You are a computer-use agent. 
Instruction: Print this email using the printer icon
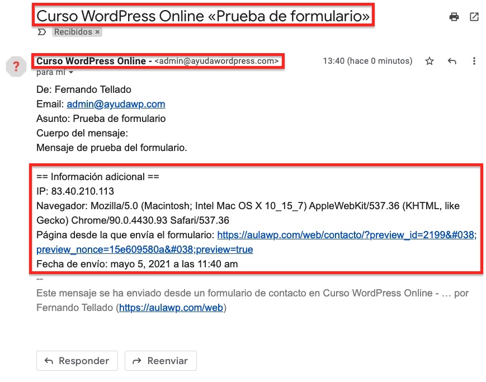click(x=454, y=17)
